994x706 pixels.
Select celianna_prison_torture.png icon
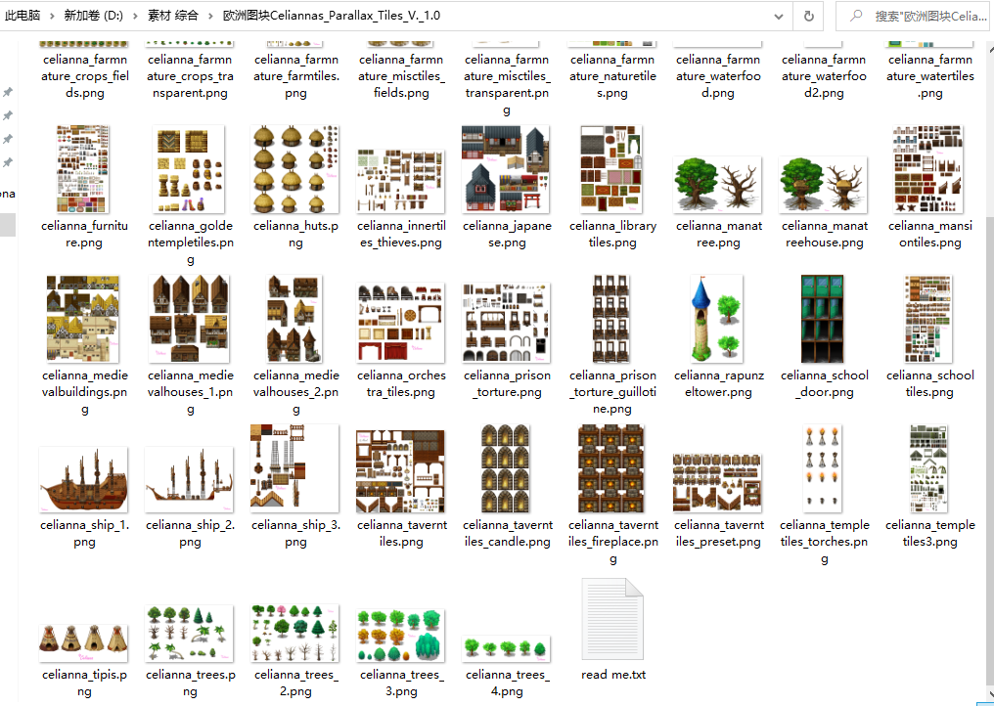506,323
